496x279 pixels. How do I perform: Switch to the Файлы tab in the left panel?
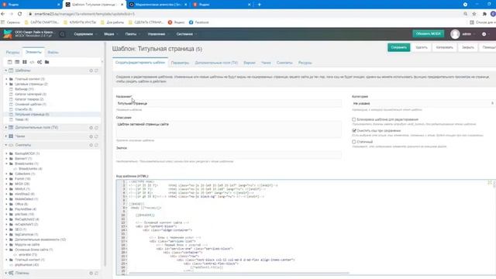click(53, 52)
